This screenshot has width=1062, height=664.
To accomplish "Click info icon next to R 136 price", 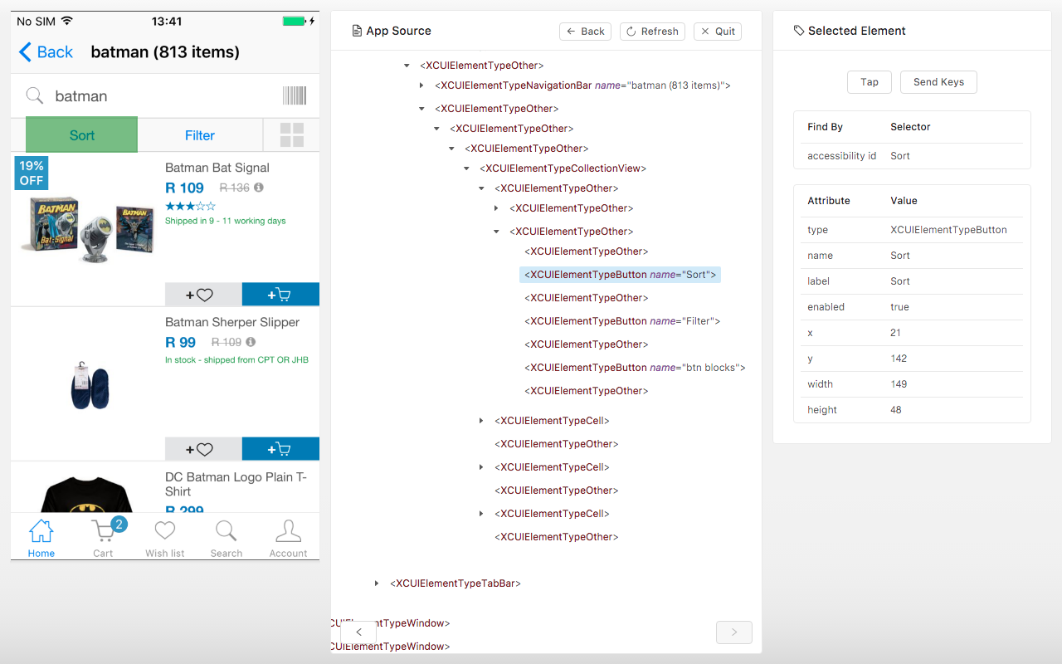I will (259, 188).
